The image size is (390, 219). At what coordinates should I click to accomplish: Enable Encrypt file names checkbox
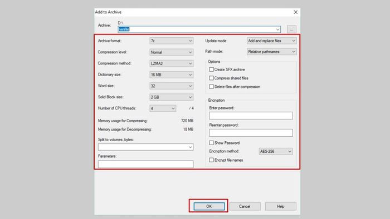[211, 160]
